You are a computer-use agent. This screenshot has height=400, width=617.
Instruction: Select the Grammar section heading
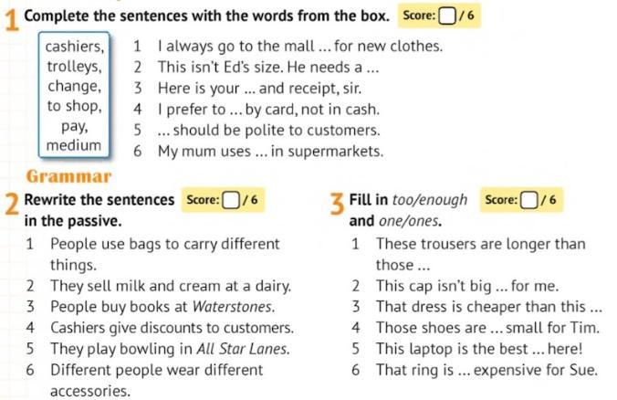coord(68,176)
